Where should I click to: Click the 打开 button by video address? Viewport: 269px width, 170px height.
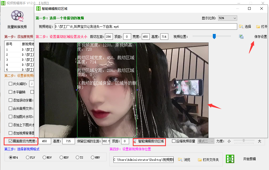[264, 27]
